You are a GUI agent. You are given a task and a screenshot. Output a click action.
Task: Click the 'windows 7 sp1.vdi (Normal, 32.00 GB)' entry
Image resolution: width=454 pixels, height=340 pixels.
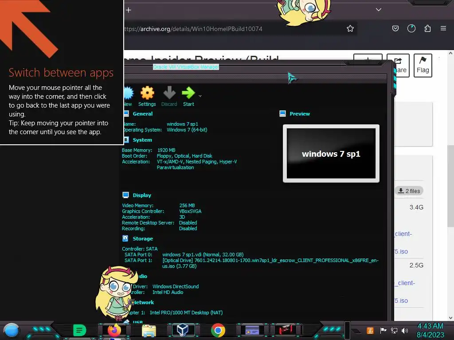tap(203, 255)
